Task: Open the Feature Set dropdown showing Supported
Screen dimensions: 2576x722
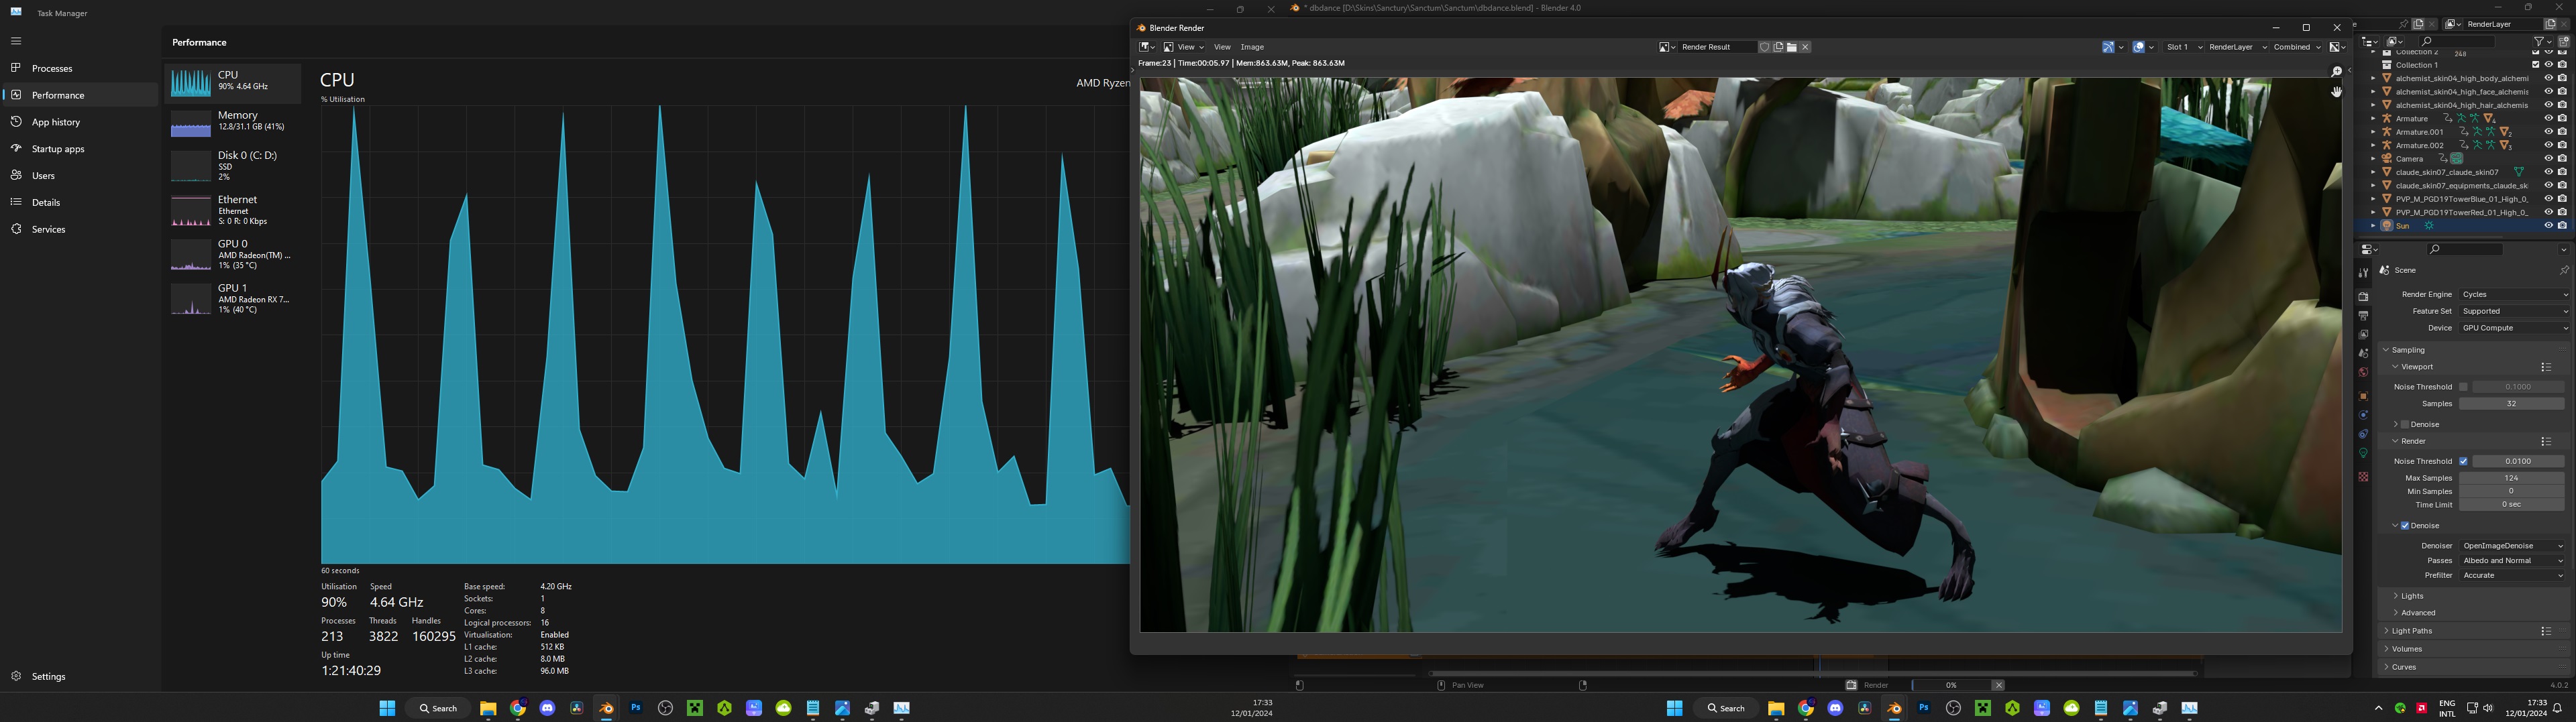Action: point(2514,311)
